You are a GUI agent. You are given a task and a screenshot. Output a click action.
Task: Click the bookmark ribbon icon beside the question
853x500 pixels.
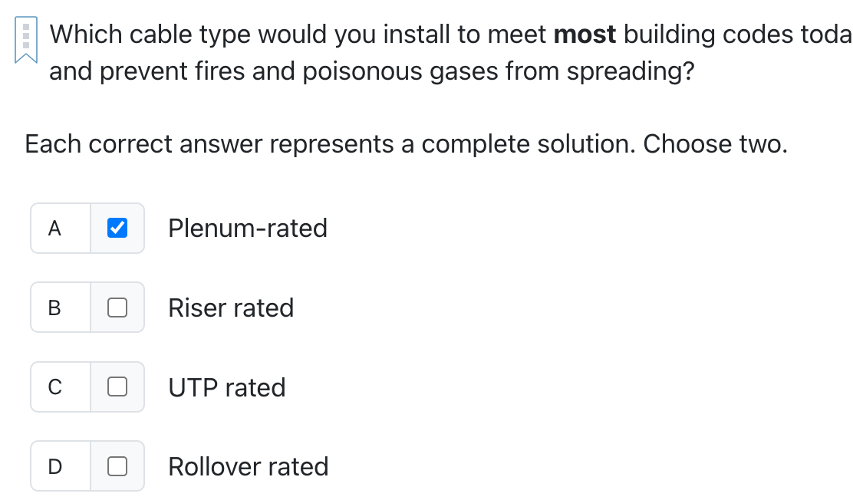pos(26,37)
